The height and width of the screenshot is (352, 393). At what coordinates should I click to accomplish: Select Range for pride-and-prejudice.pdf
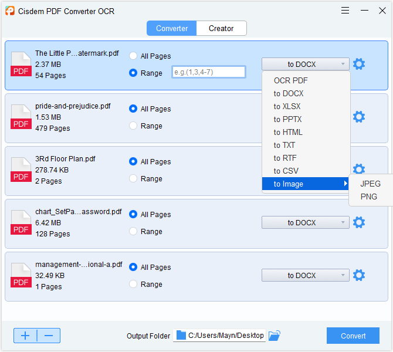pyautogui.click(x=133, y=126)
